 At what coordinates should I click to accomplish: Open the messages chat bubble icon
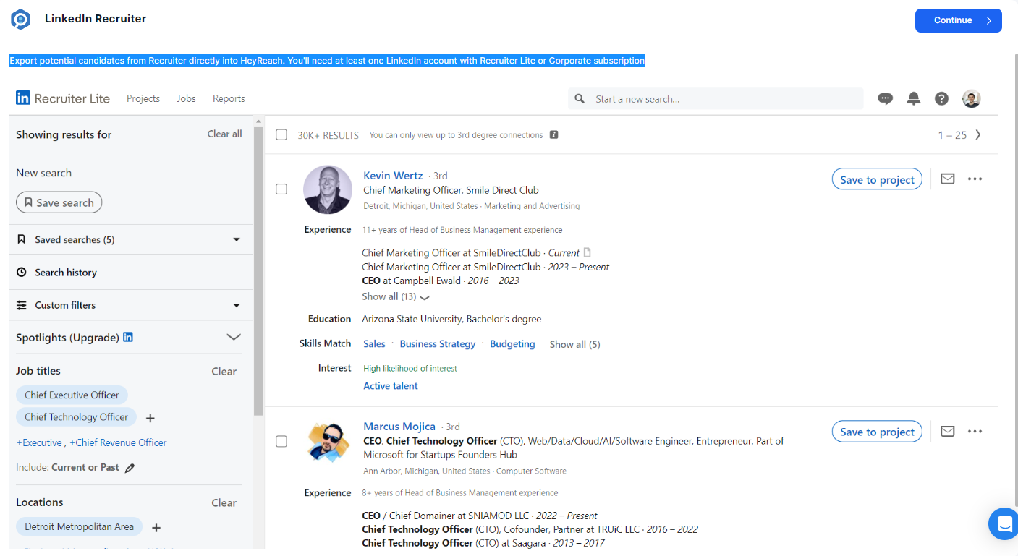(885, 99)
